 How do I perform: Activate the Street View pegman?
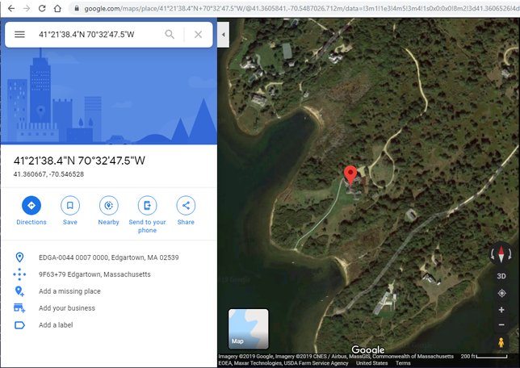[501, 342]
